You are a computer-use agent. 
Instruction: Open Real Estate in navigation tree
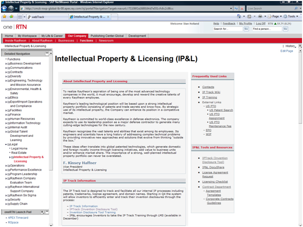(x=19, y=153)
